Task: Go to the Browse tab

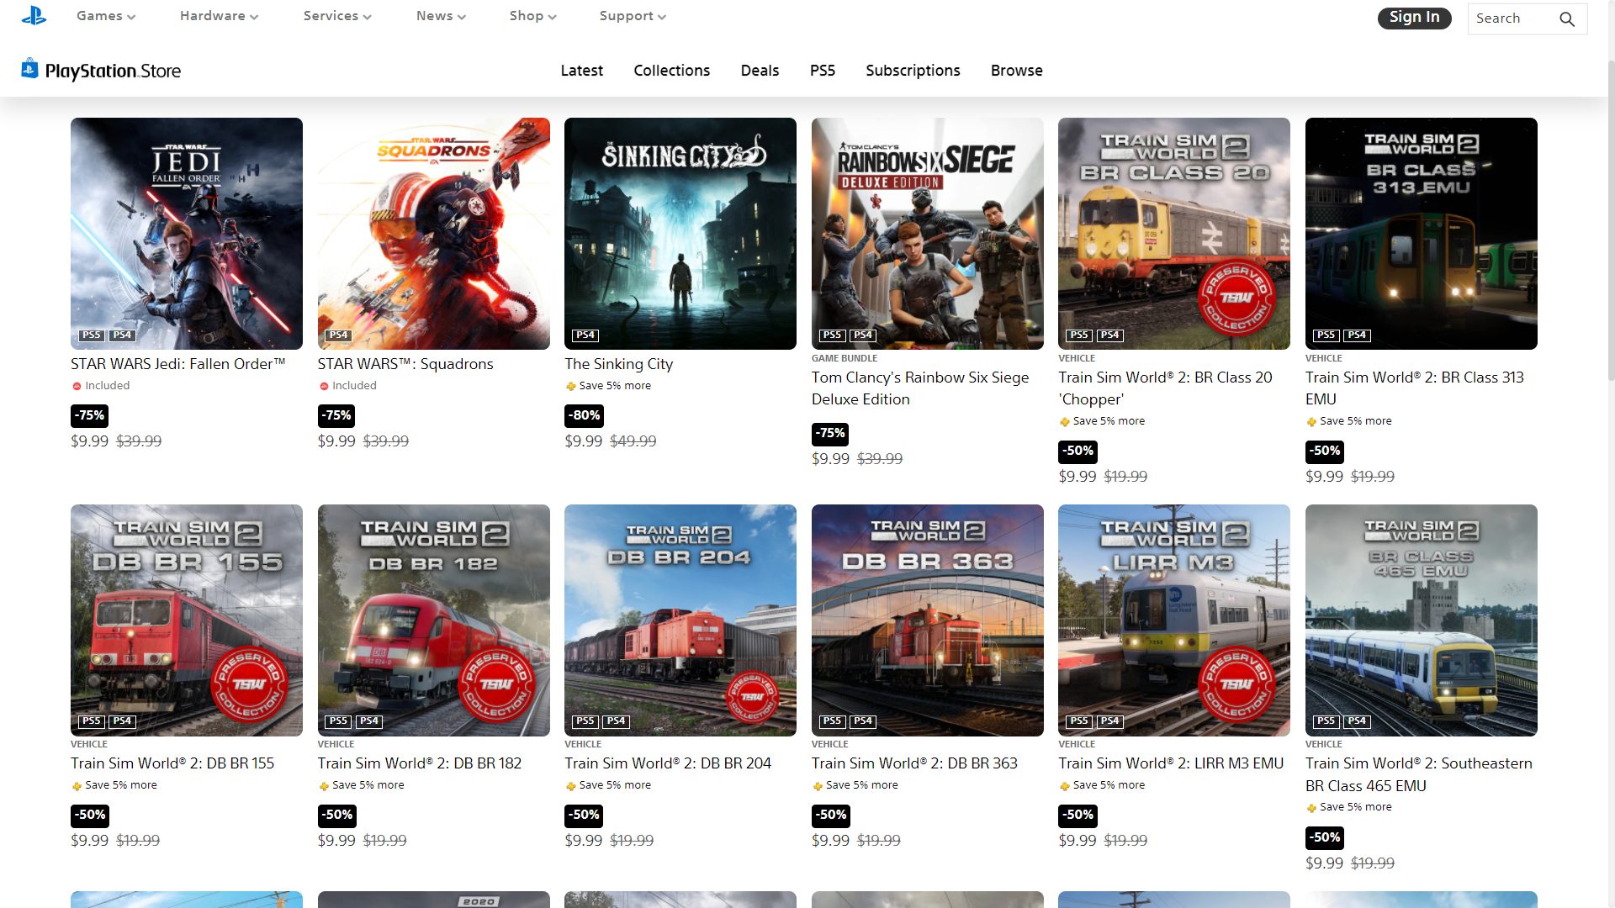Action: (x=1016, y=71)
